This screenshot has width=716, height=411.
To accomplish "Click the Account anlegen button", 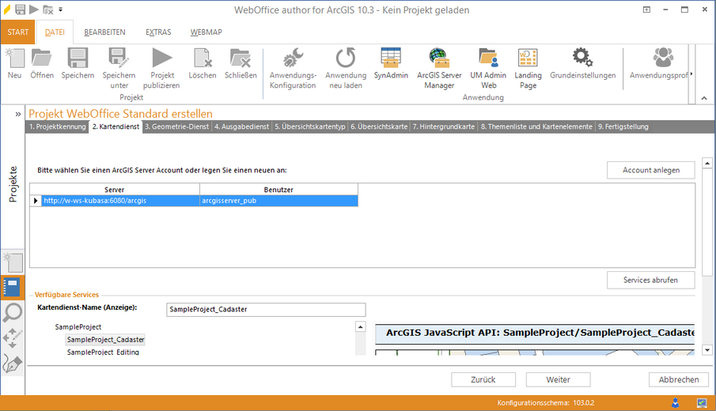I will (x=651, y=170).
